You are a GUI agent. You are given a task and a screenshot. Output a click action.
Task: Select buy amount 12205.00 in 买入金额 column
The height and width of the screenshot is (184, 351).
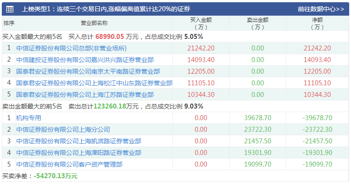click(x=201, y=71)
